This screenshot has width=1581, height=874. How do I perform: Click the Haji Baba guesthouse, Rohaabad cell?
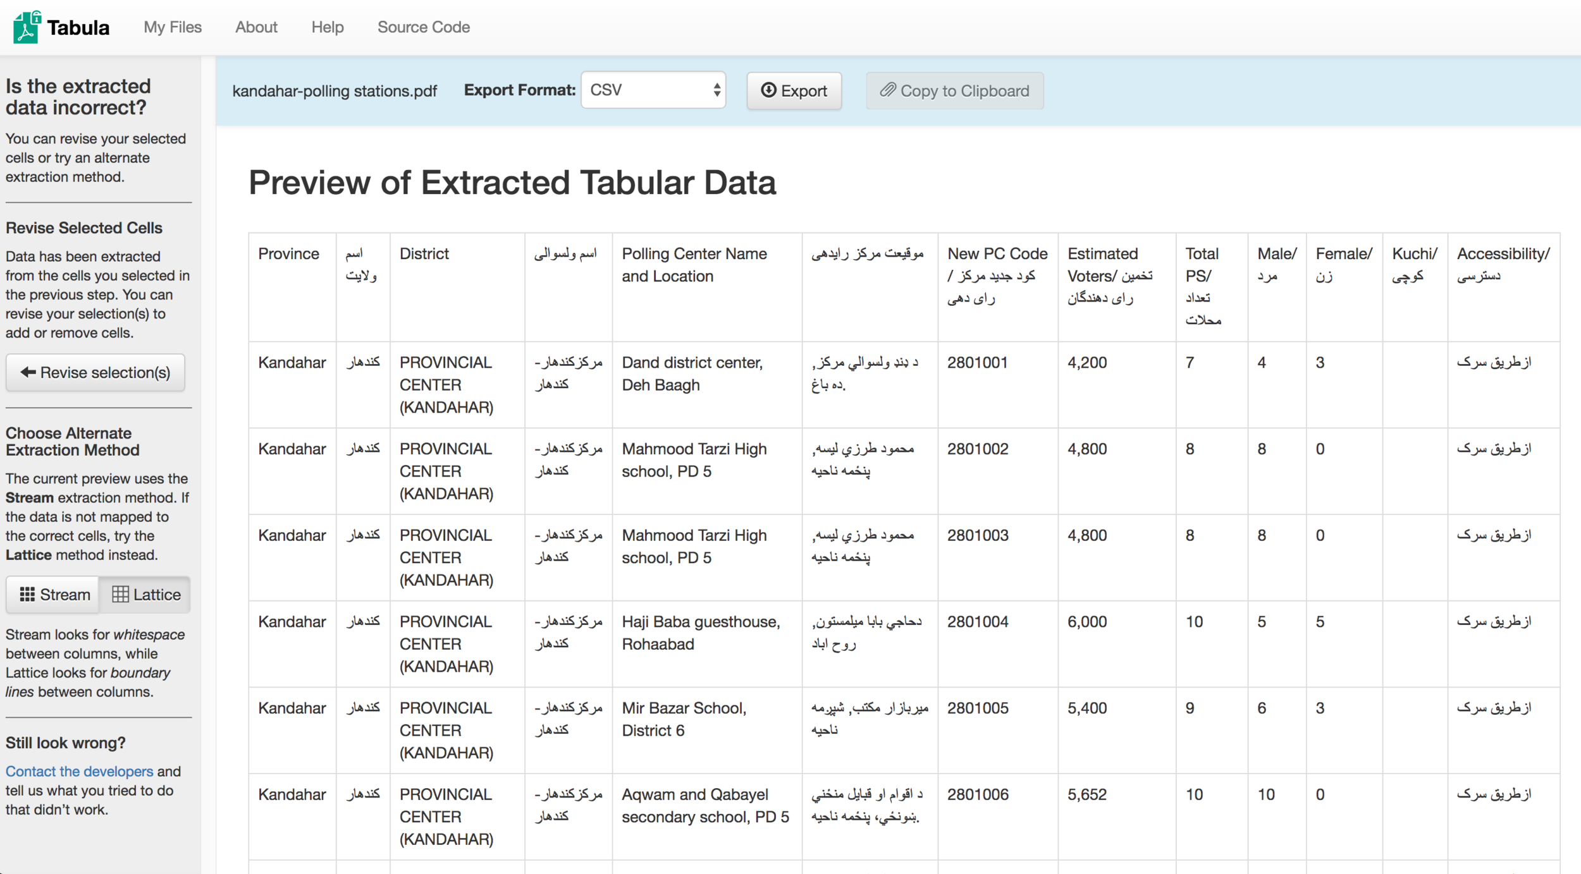(x=707, y=644)
